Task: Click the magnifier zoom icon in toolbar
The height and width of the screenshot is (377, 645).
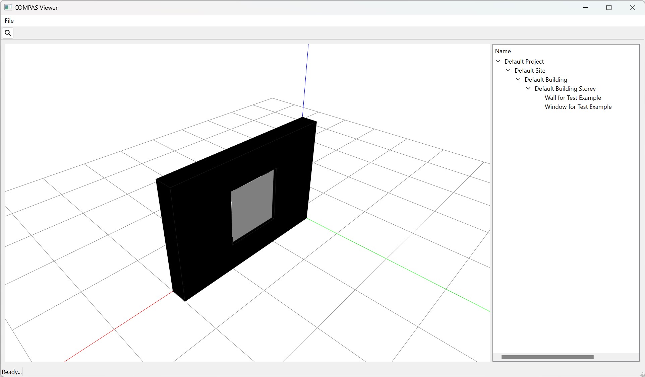Action: (x=8, y=33)
